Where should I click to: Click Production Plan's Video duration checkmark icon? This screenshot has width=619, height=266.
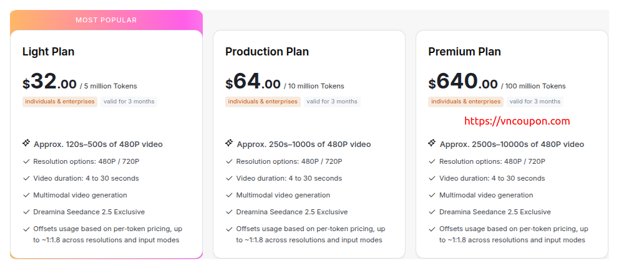coord(230,179)
